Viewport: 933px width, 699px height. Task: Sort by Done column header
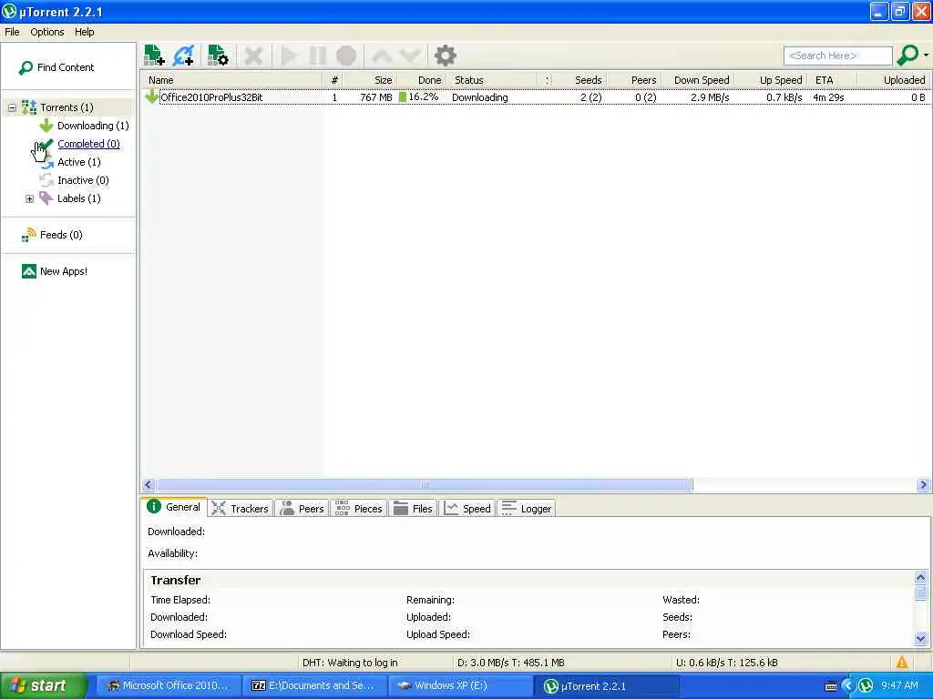(x=422, y=80)
